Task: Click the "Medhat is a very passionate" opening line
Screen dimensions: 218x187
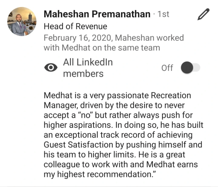Action: click(117, 96)
